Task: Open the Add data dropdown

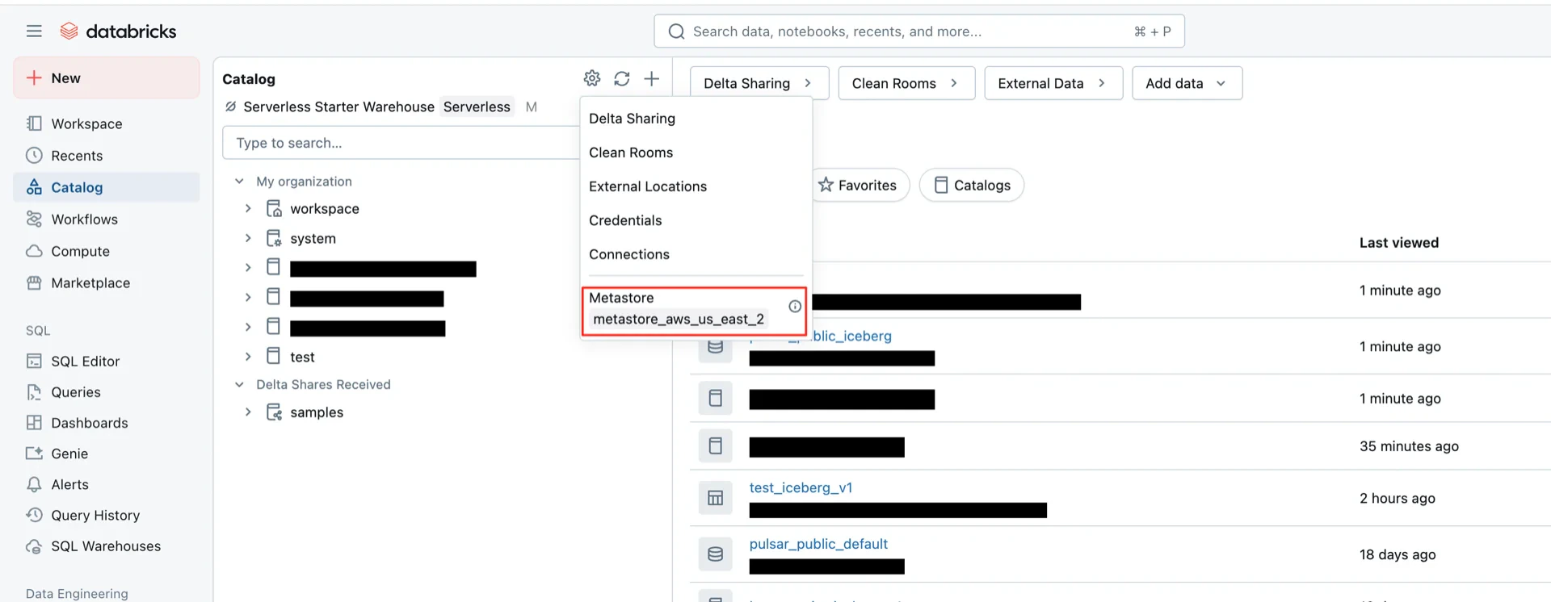Action: click(x=1187, y=83)
